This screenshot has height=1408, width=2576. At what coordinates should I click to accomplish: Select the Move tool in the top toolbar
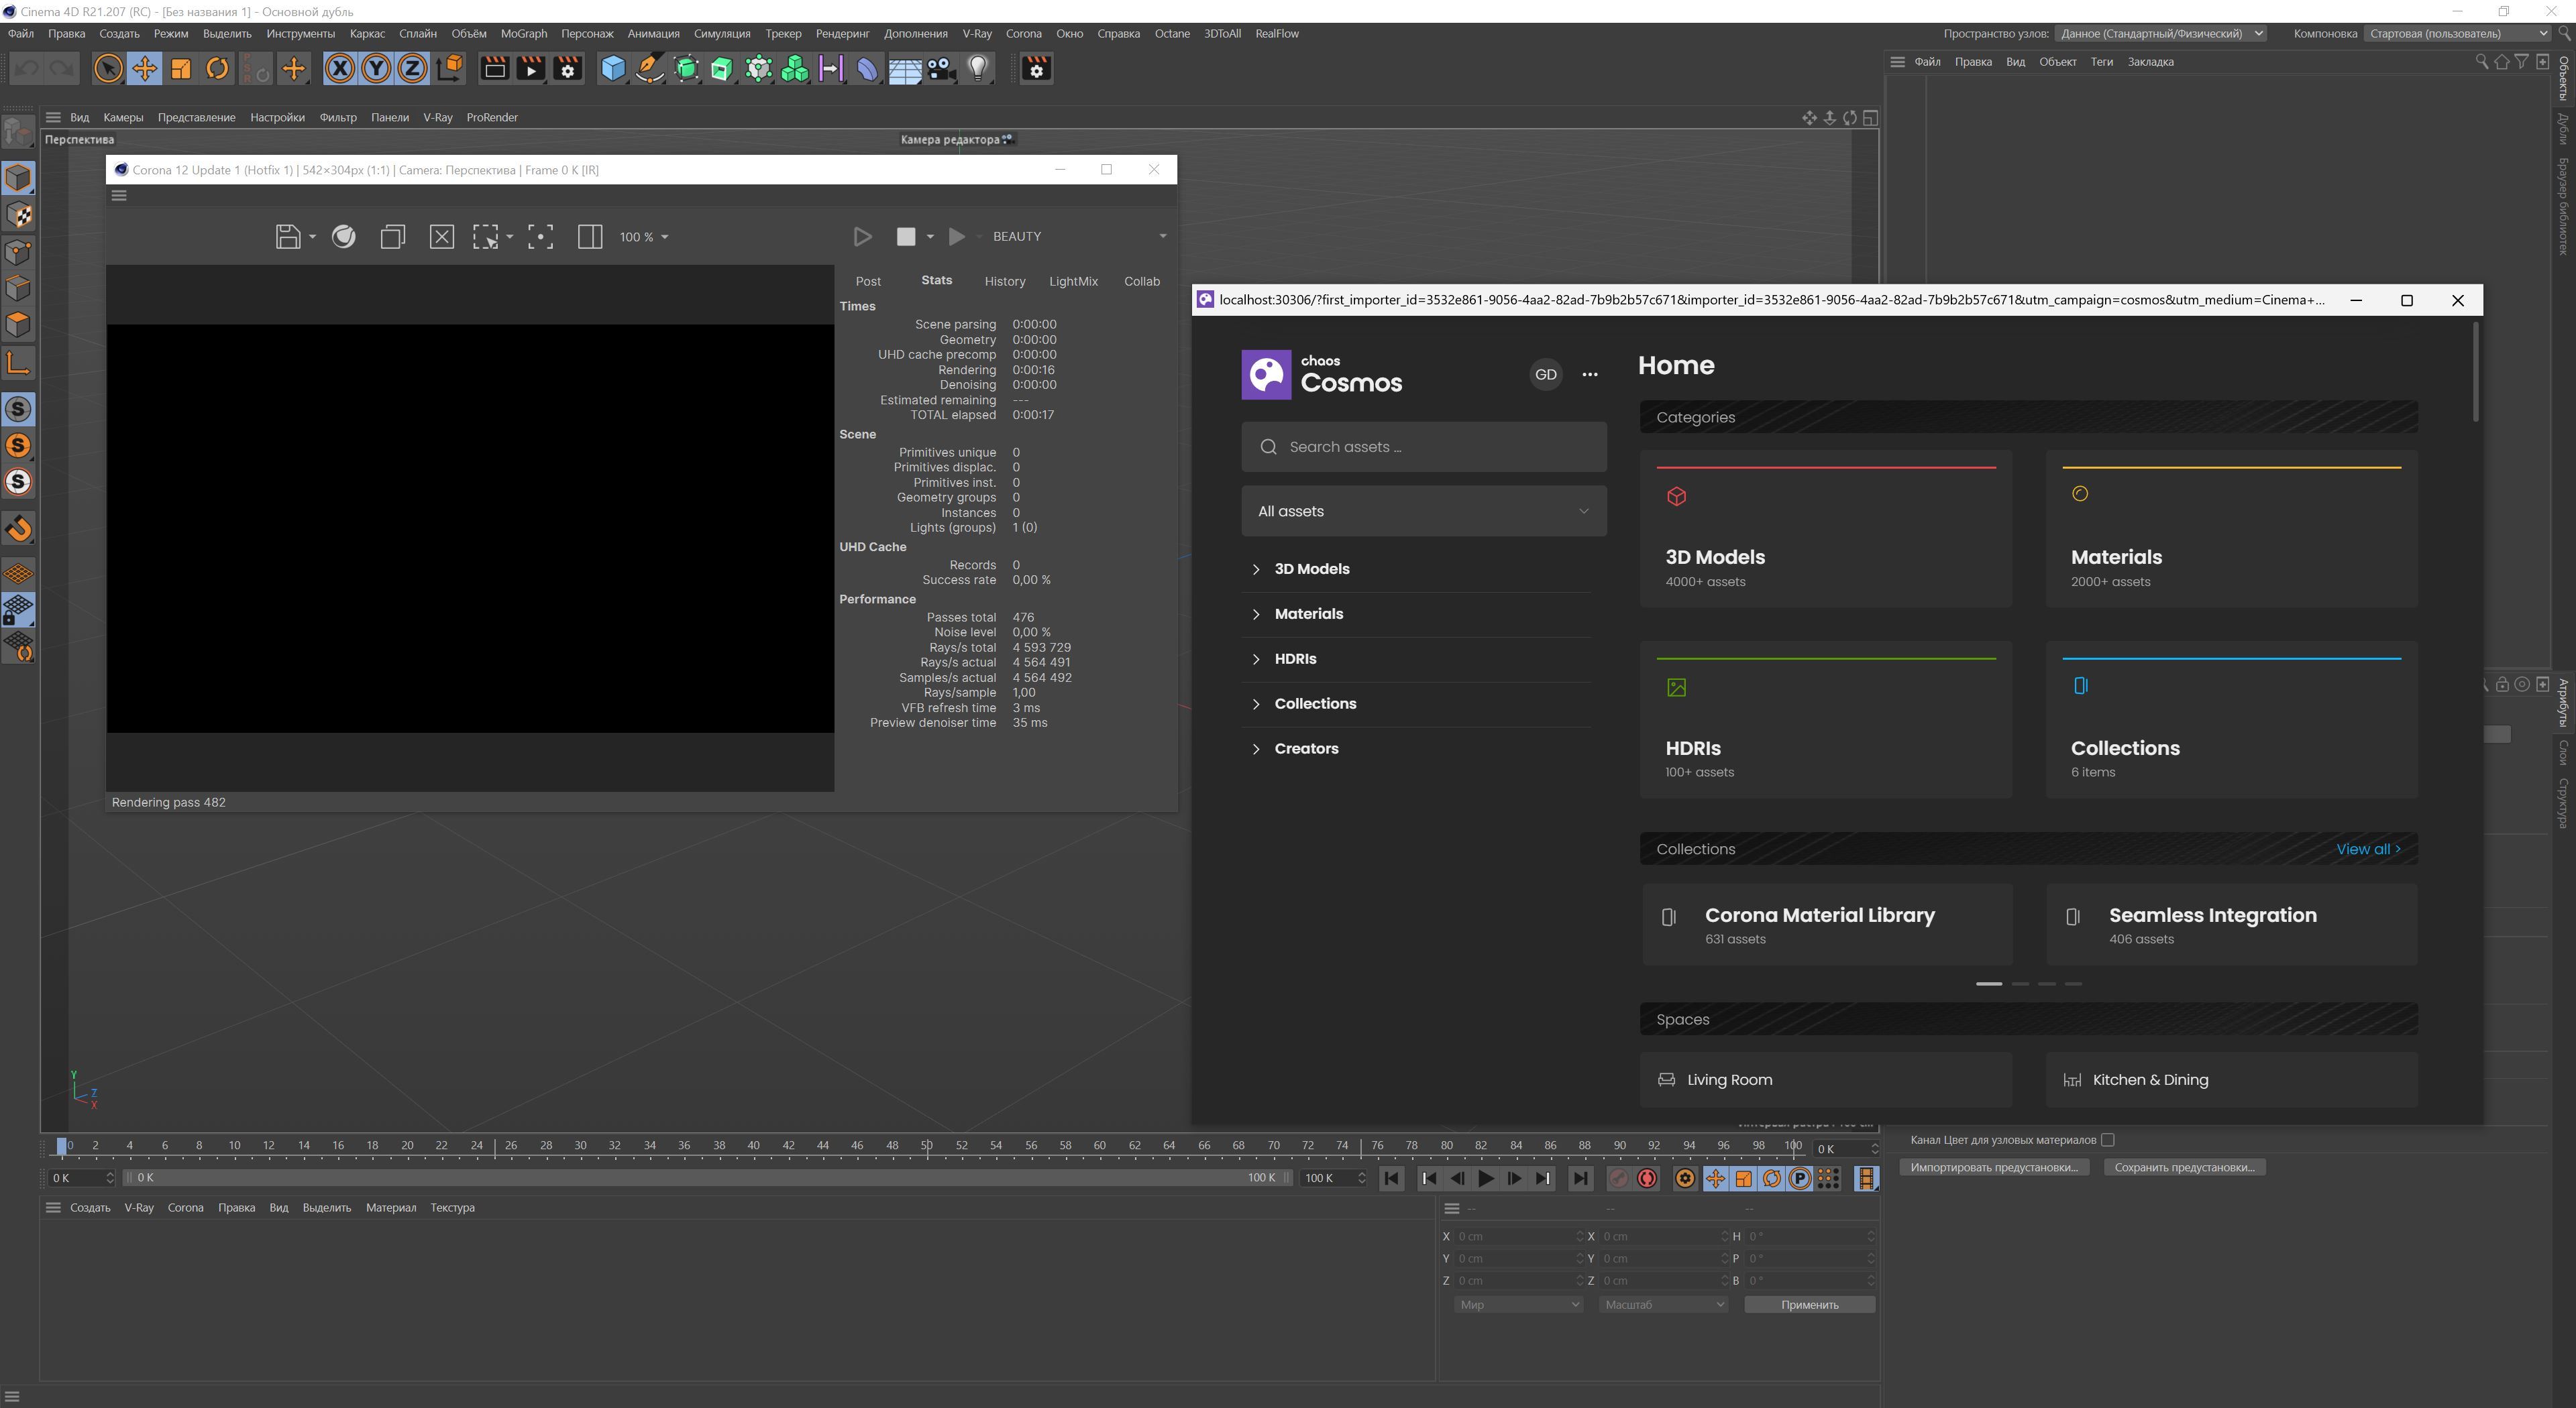coord(144,68)
